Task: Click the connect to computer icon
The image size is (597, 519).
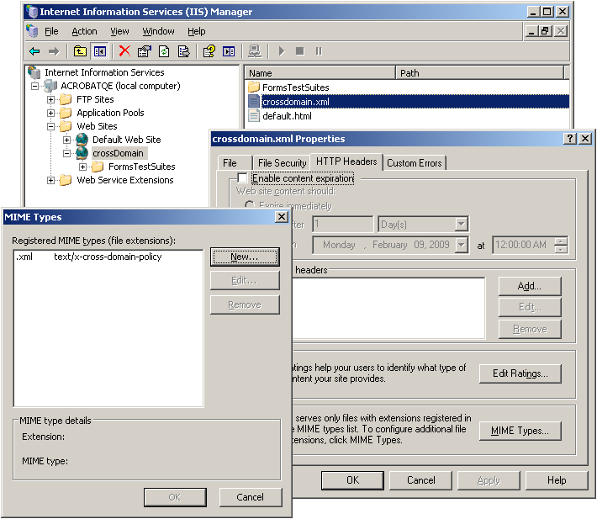Action: click(x=254, y=51)
